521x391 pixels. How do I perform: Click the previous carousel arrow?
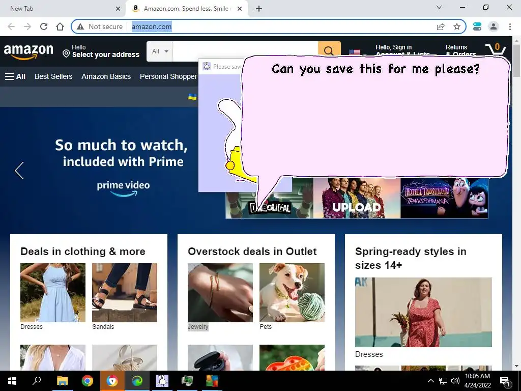tap(19, 171)
